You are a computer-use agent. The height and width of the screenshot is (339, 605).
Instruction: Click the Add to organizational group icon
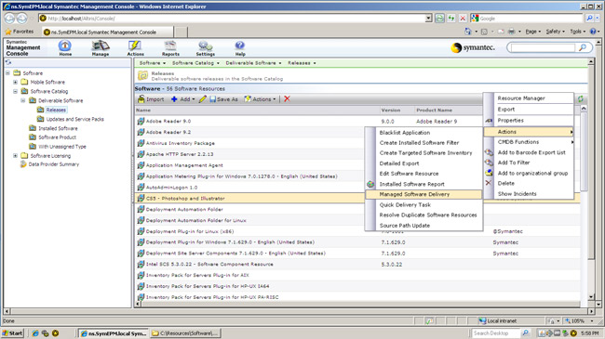(x=489, y=173)
